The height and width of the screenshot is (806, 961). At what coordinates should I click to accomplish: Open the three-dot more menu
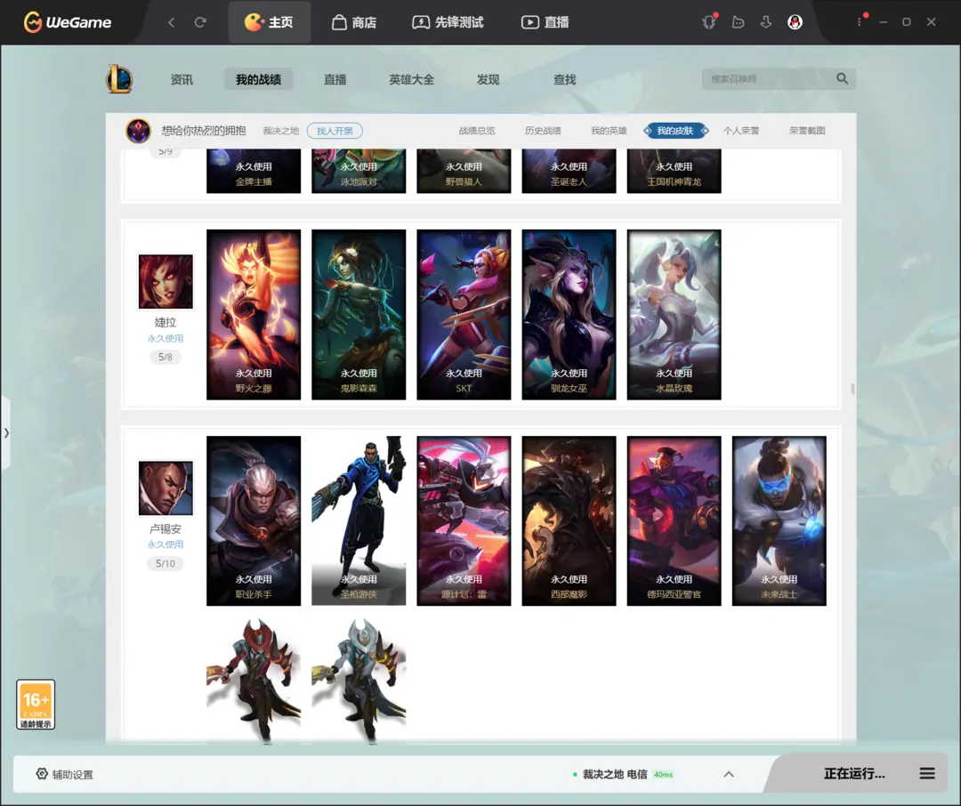860,22
